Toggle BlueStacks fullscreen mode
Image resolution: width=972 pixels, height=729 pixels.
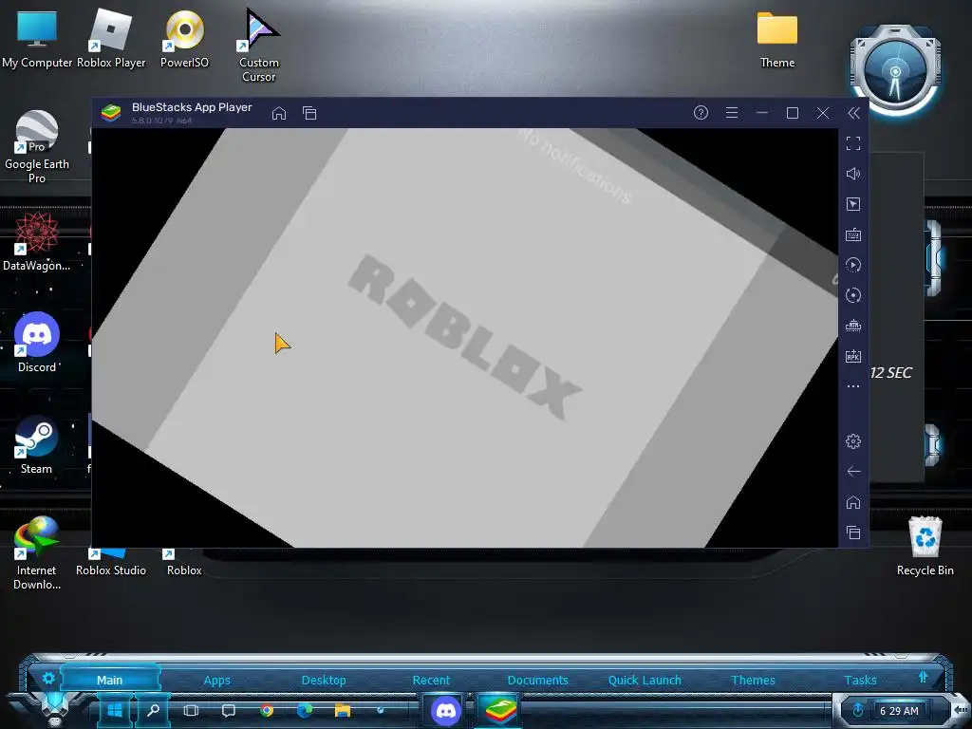853,144
